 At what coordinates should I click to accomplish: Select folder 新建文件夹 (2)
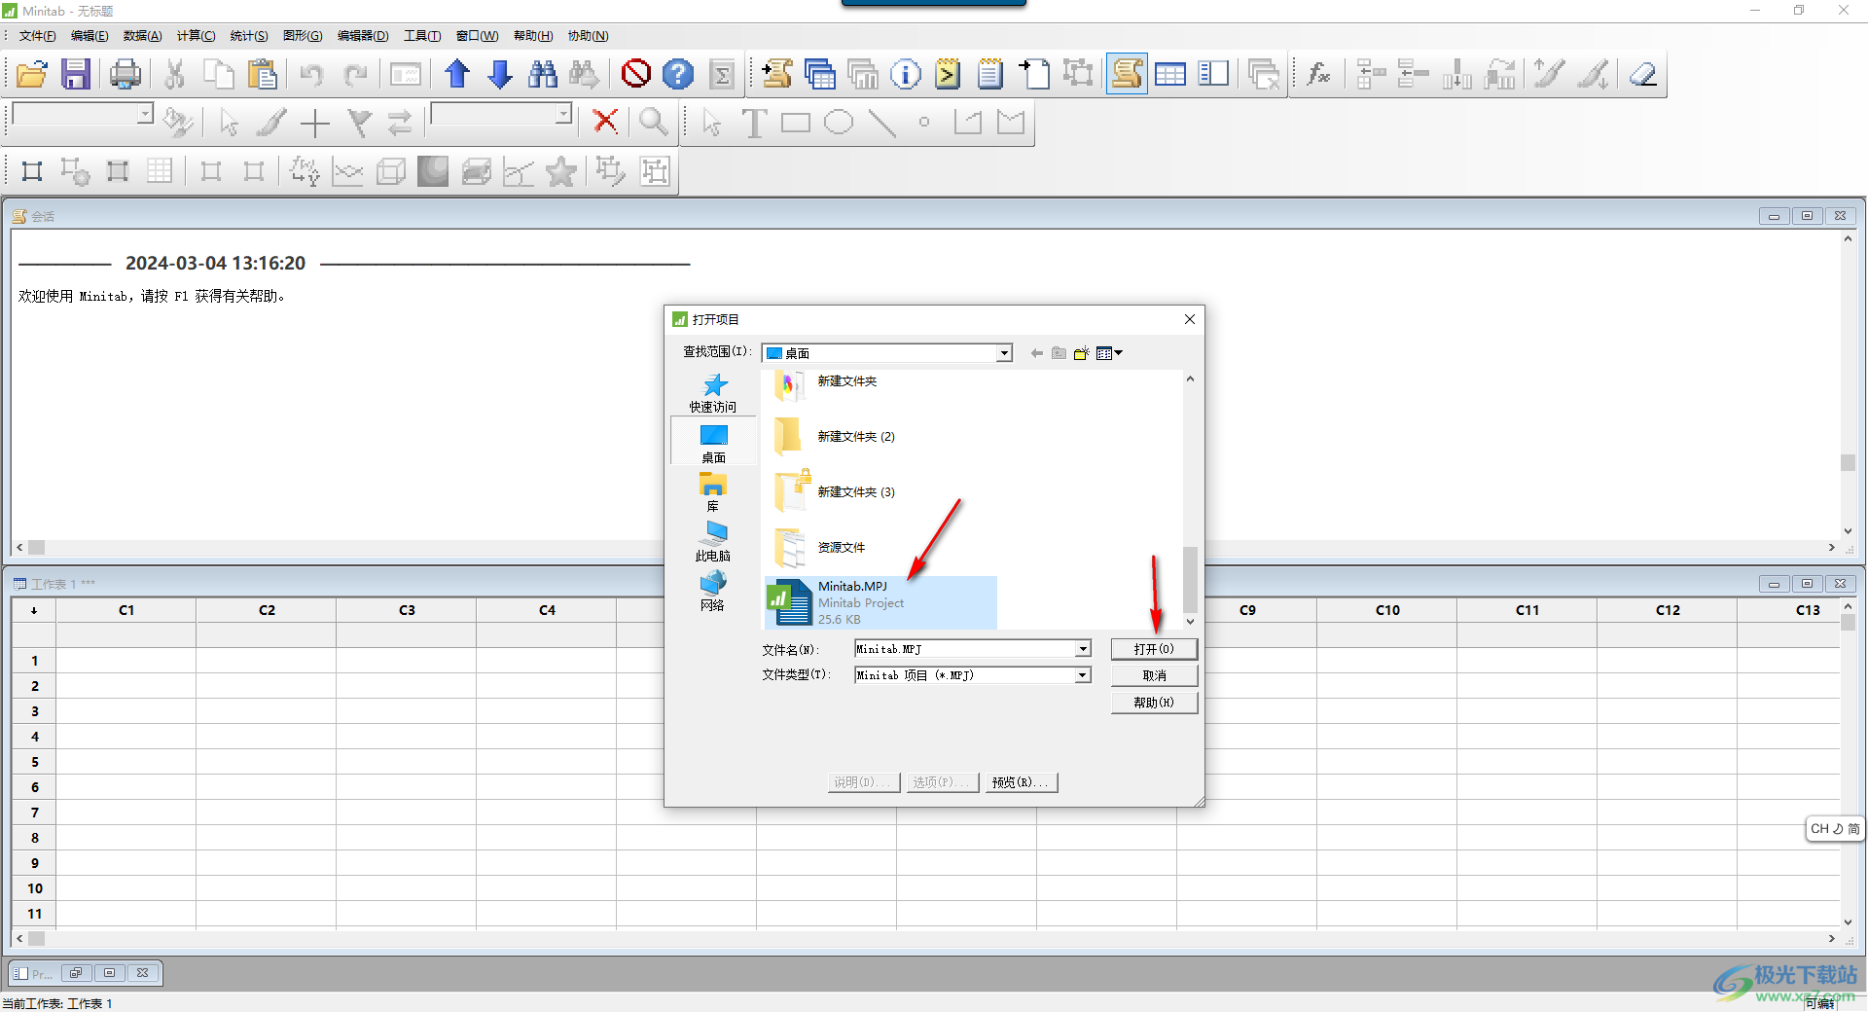click(x=835, y=437)
